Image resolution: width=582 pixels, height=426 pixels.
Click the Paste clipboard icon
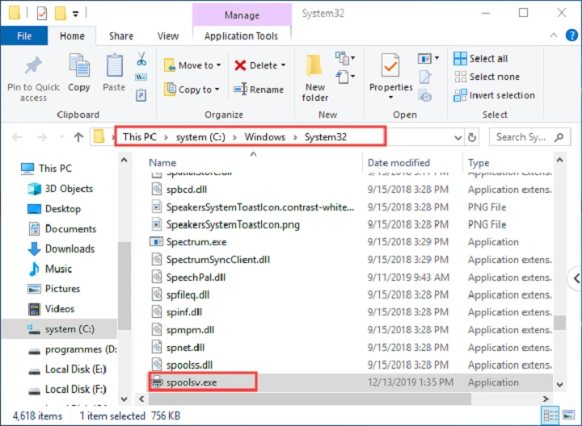tap(114, 65)
